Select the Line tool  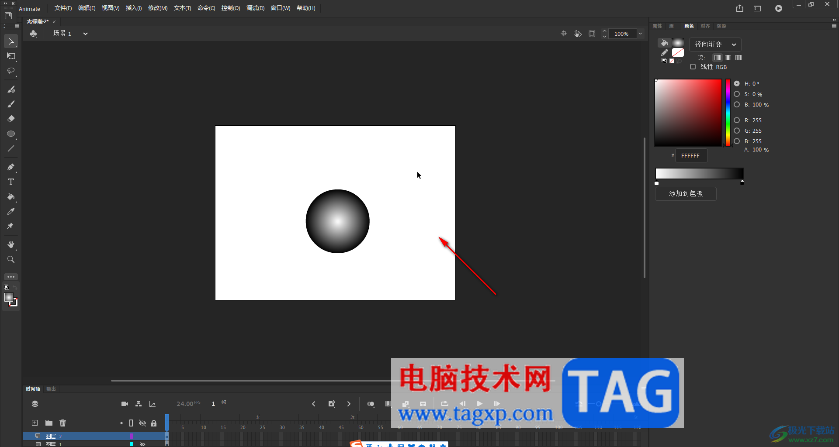(11, 148)
